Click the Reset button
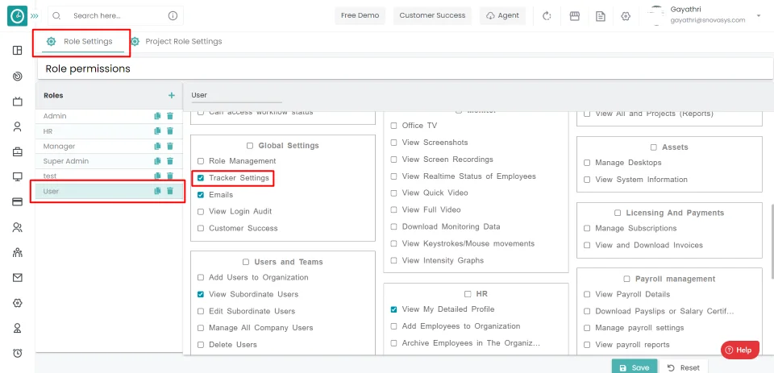Screen dimensions: 774x373 point(684,367)
